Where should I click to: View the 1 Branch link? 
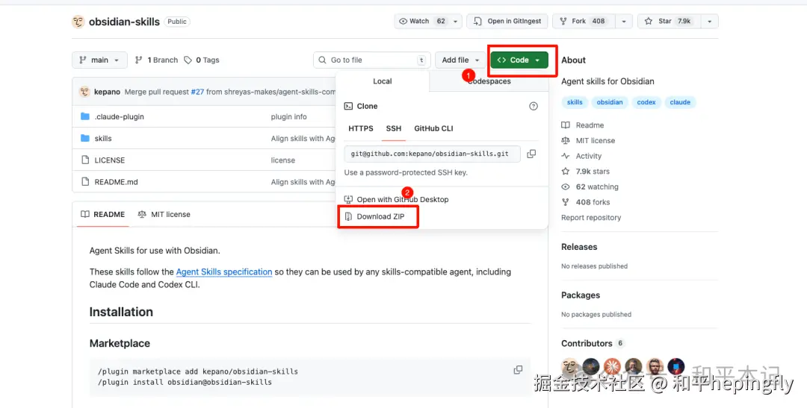point(156,60)
